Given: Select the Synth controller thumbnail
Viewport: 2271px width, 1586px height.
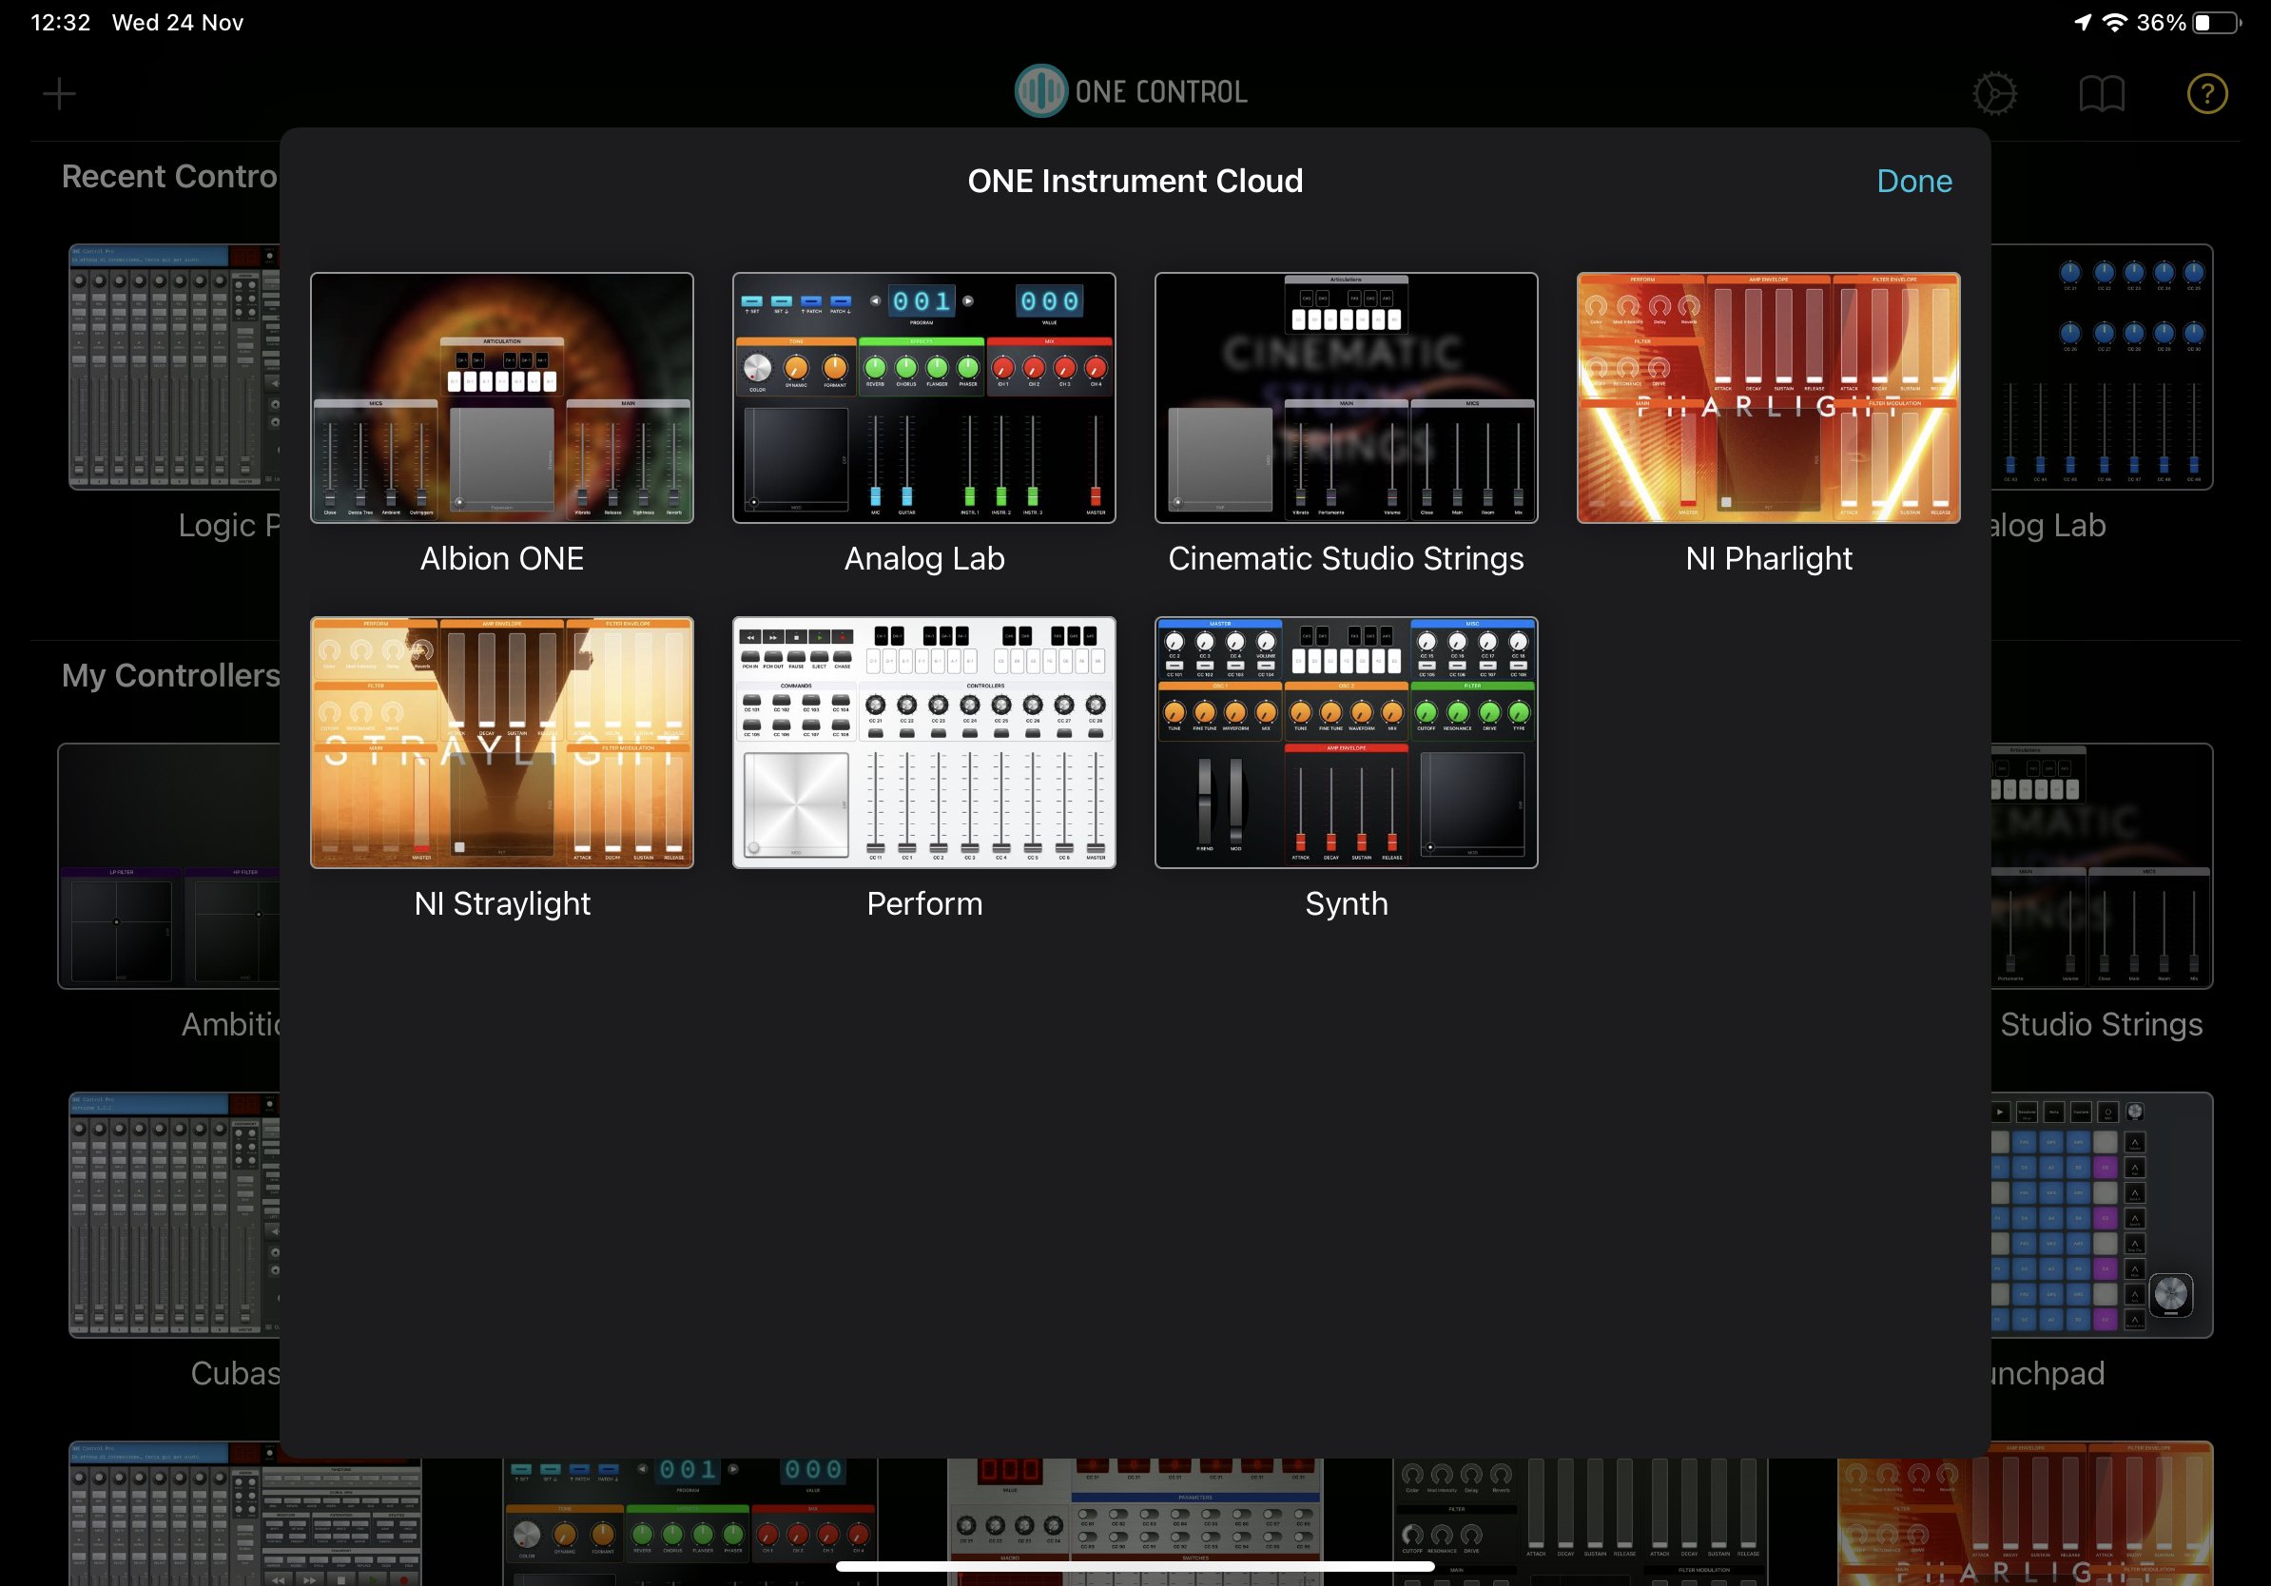Looking at the screenshot, I should click(1347, 743).
